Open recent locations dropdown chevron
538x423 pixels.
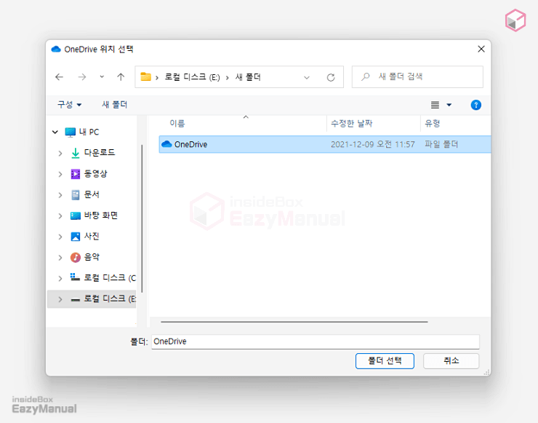(x=102, y=77)
